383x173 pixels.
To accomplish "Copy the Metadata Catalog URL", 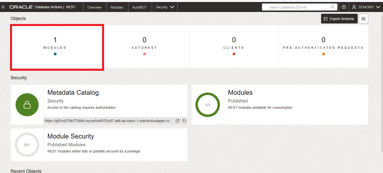I will tap(184, 121).
